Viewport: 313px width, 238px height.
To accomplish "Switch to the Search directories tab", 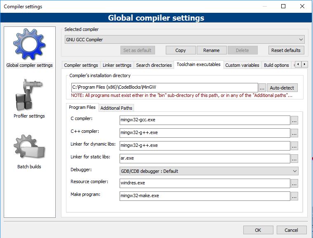I will (x=154, y=65).
